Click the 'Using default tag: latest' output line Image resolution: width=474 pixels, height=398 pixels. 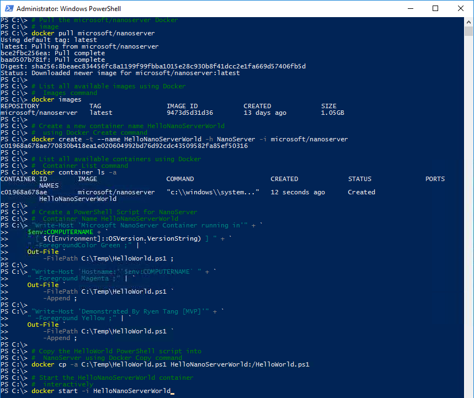point(49,40)
